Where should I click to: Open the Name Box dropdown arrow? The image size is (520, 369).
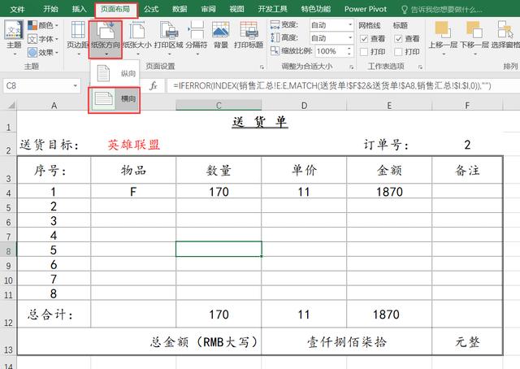[x=76, y=86]
